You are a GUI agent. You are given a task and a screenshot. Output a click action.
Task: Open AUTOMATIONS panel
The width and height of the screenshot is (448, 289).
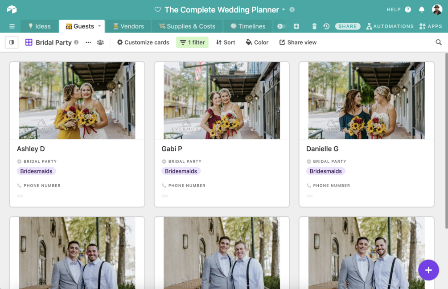point(390,26)
